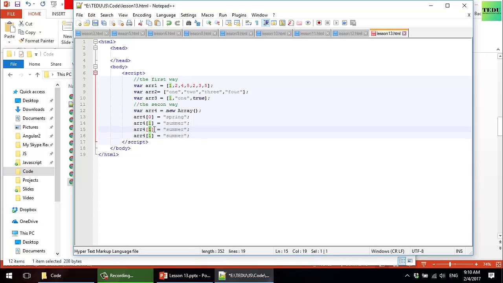The width and height of the screenshot is (503, 283).
Task: Click the Save Recorded Macro icon
Action: 353,23
